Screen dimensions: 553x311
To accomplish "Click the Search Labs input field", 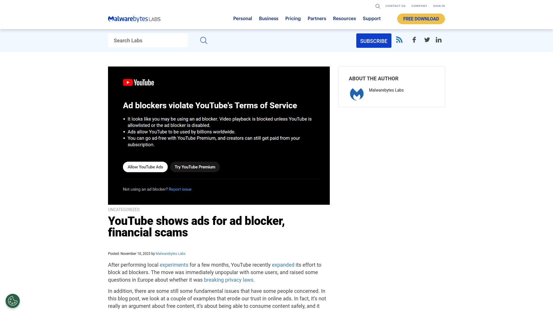I will coord(148,41).
